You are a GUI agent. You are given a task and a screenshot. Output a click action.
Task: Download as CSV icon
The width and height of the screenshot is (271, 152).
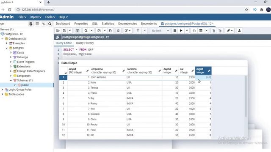[x=239, y=31]
